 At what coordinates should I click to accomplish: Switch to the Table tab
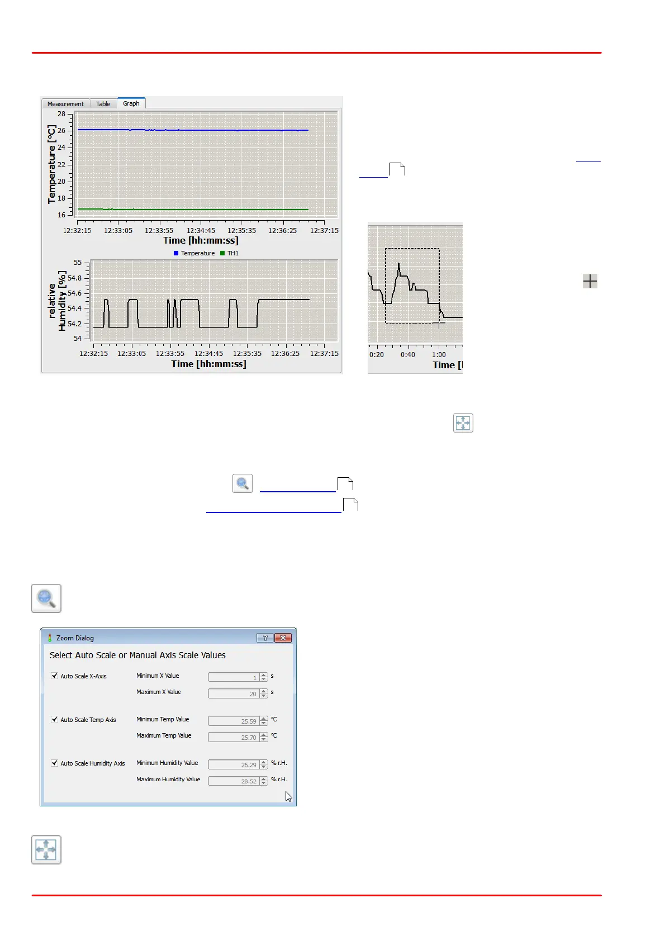pos(103,104)
